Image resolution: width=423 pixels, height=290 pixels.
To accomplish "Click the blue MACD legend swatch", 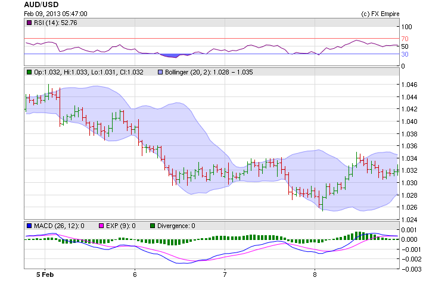I will pyautogui.click(x=29, y=226).
